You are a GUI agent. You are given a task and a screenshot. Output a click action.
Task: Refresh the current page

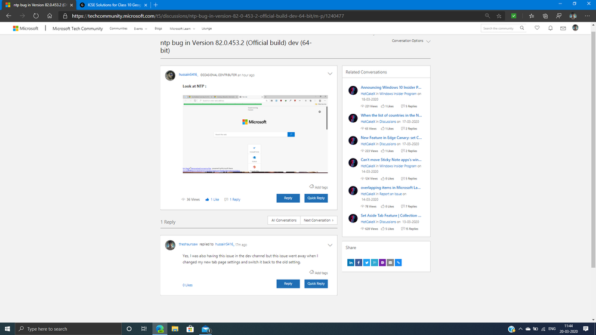click(36, 16)
